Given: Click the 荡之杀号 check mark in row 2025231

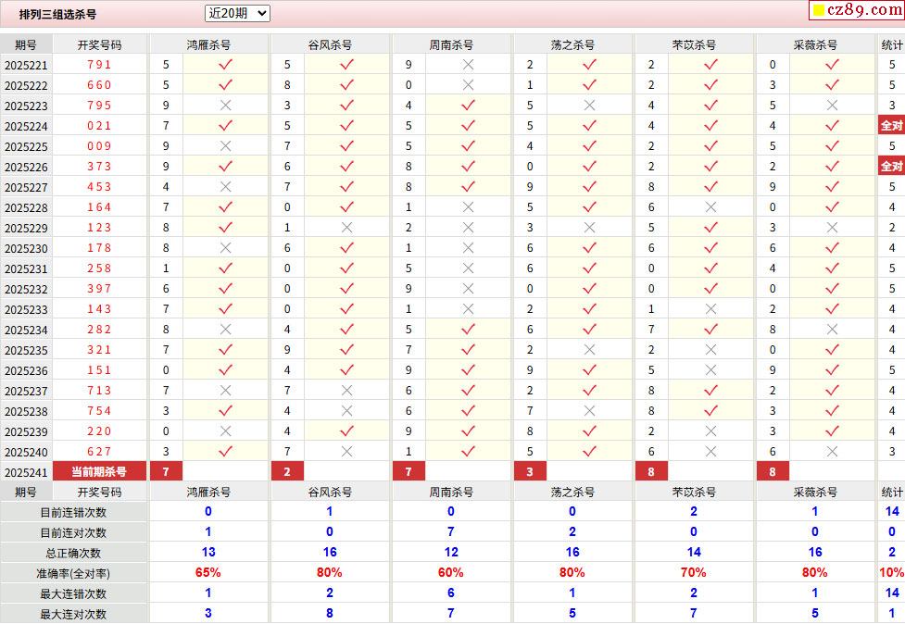Looking at the screenshot, I should click(589, 268).
